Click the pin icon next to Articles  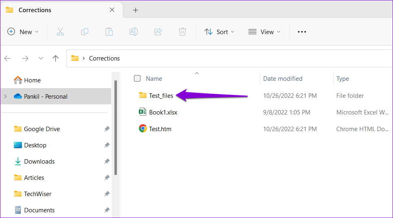point(107,177)
